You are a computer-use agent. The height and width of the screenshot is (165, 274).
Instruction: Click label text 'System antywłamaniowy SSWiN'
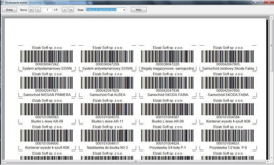click(x=107, y=69)
